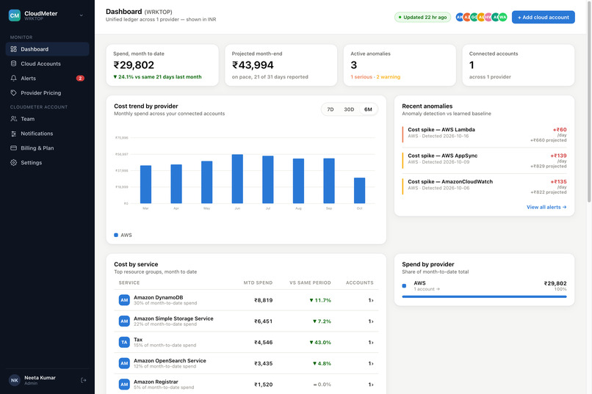Open accounts chevron in Amazon DynamoDB row
The height and width of the screenshot is (394, 592).
tap(372, 301)
